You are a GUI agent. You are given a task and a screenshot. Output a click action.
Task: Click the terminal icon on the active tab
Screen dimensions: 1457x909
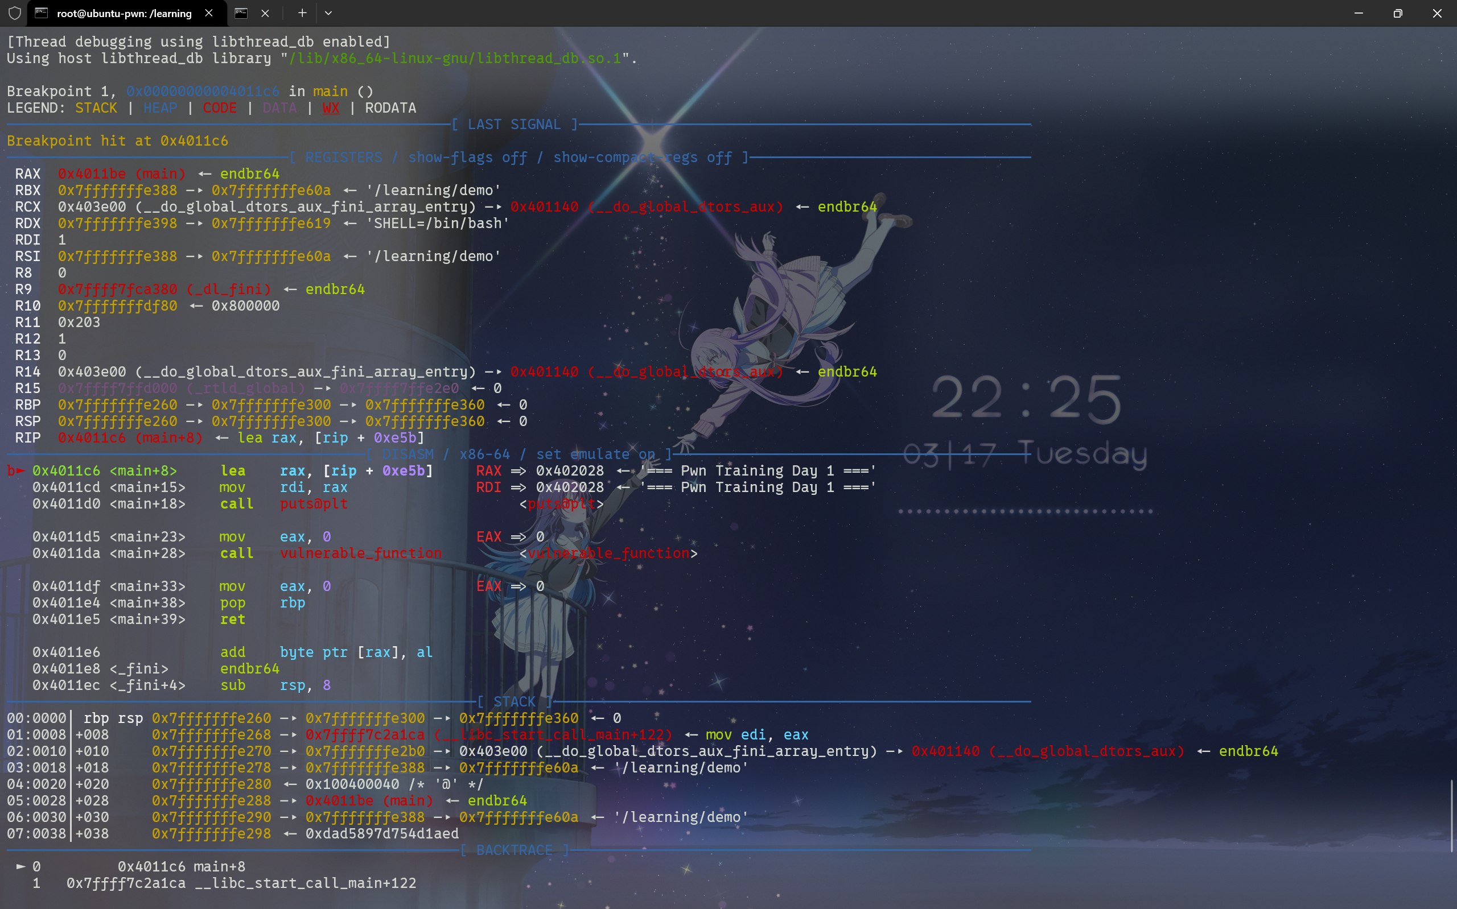(x=42, y=13)
